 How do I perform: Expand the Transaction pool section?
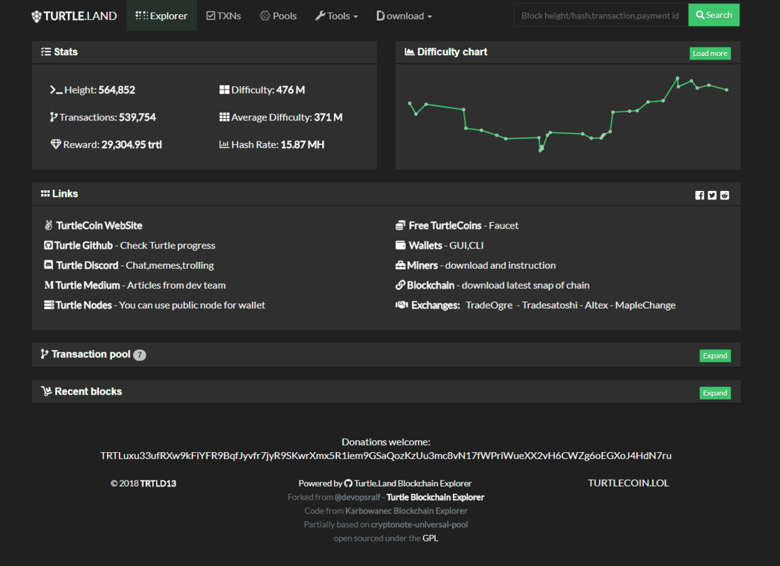click(x=715, y=356)
